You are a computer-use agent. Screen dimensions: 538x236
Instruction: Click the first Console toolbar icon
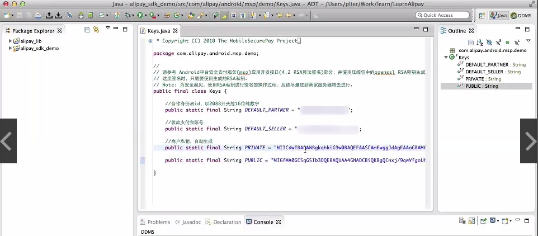click(x=462, y=221)
